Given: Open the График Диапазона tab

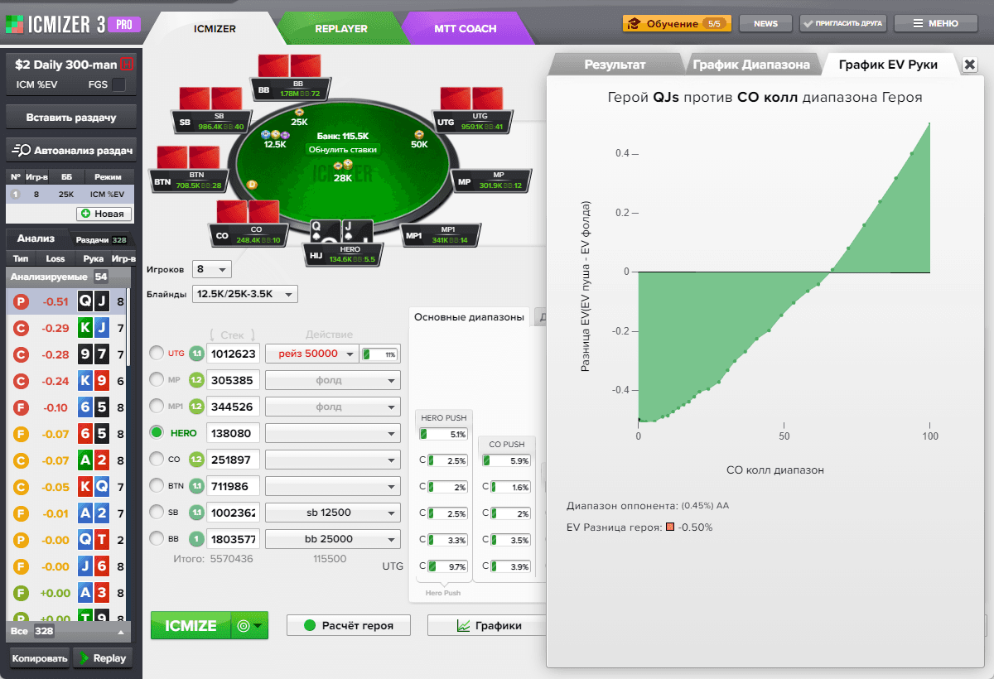Looking at the screenshot, I should [x=751, y=65].
